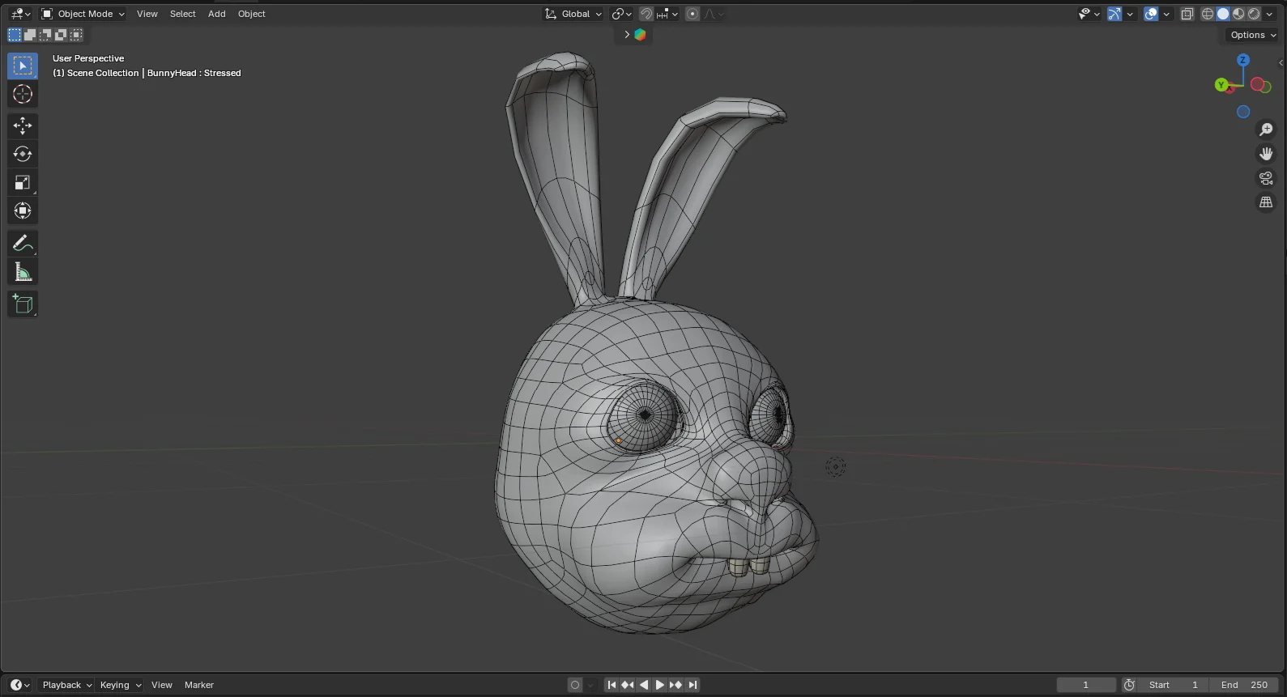Select the Add Cube tool
1287x697 pixels.
click(x=23, y=304)
